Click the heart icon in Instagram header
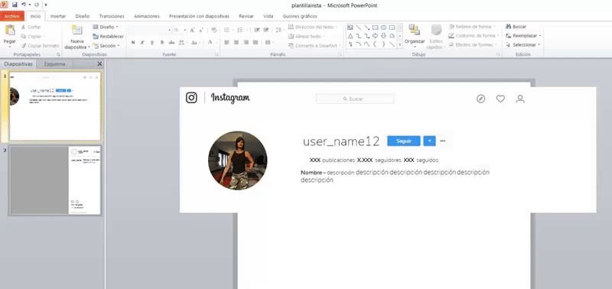 [x=500, y=99]
